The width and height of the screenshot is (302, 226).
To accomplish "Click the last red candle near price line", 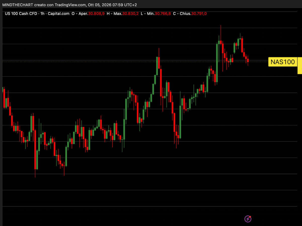I will 248,60.
